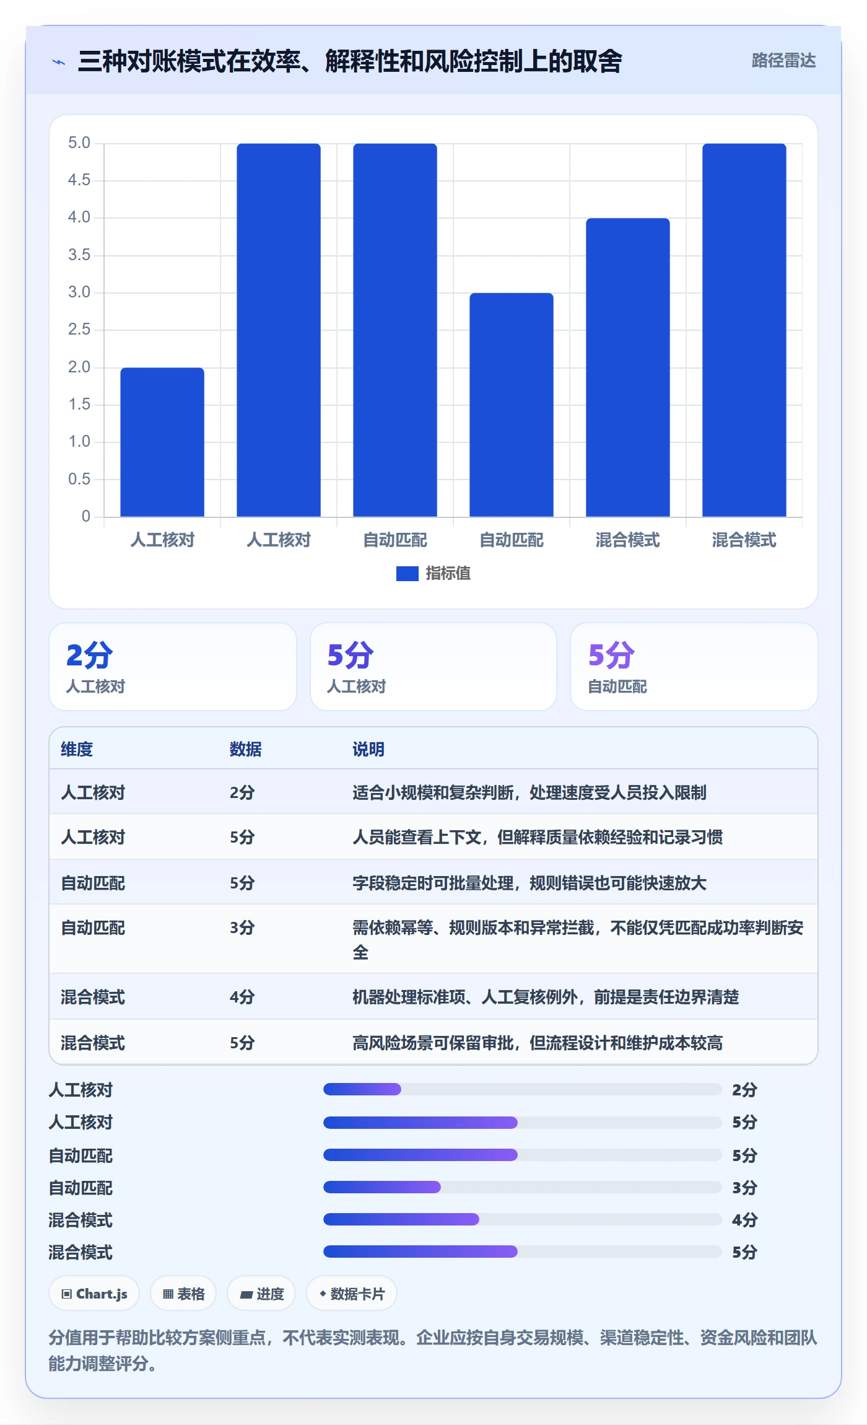Select the 自动匹配 chart bar reaching 5.0
Image resolution: width=867 pixels, height=1425 pixels.
(395, 330)
